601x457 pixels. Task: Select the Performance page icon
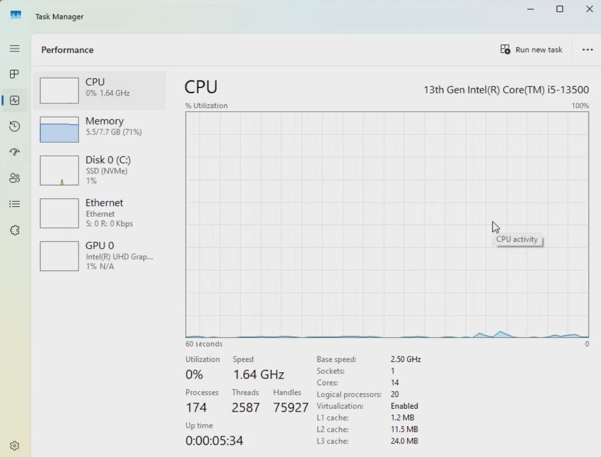coord(15,100)
